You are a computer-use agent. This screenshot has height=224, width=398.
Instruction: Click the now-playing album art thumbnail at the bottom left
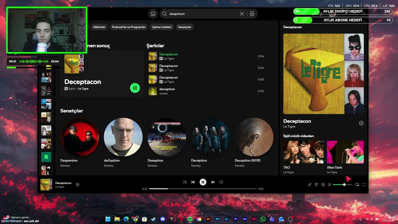(x=46, y=184)
